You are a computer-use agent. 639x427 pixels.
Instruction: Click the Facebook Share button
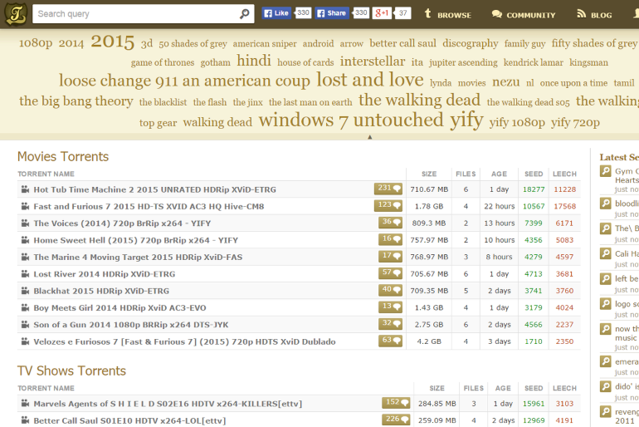tap(332, 13)
